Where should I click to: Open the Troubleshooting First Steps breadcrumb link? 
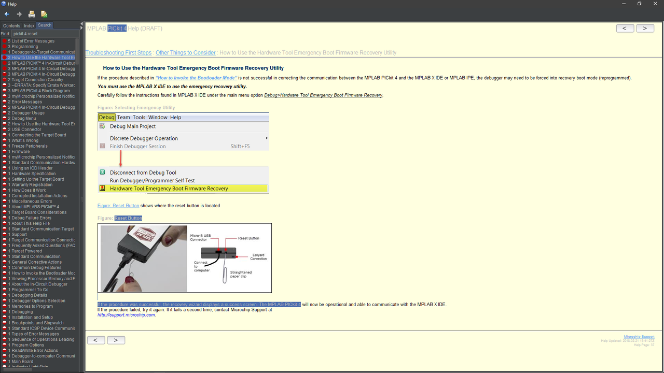tap(118, 53)
